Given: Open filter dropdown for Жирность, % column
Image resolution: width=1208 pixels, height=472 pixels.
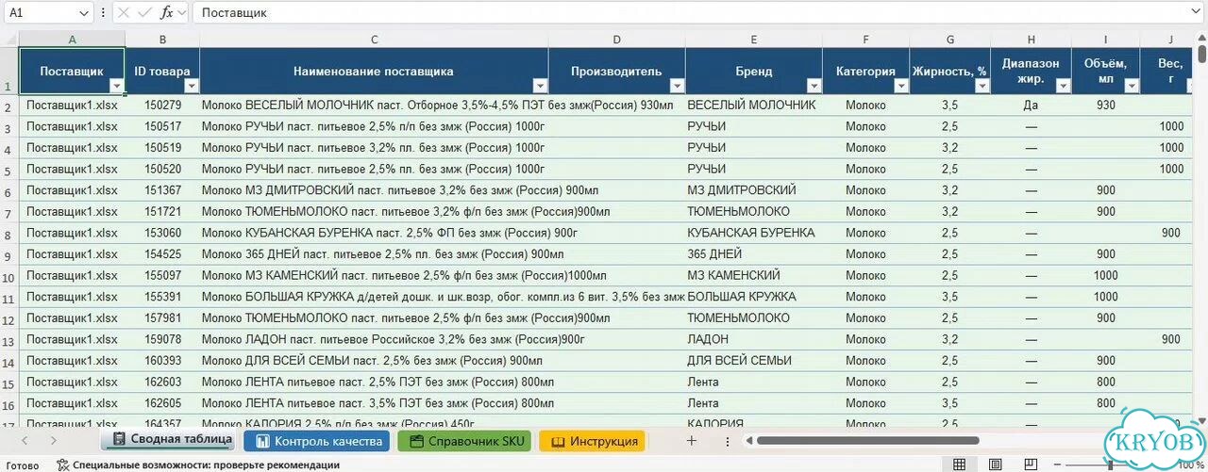Looking at the screenshot, I should 982,86.
